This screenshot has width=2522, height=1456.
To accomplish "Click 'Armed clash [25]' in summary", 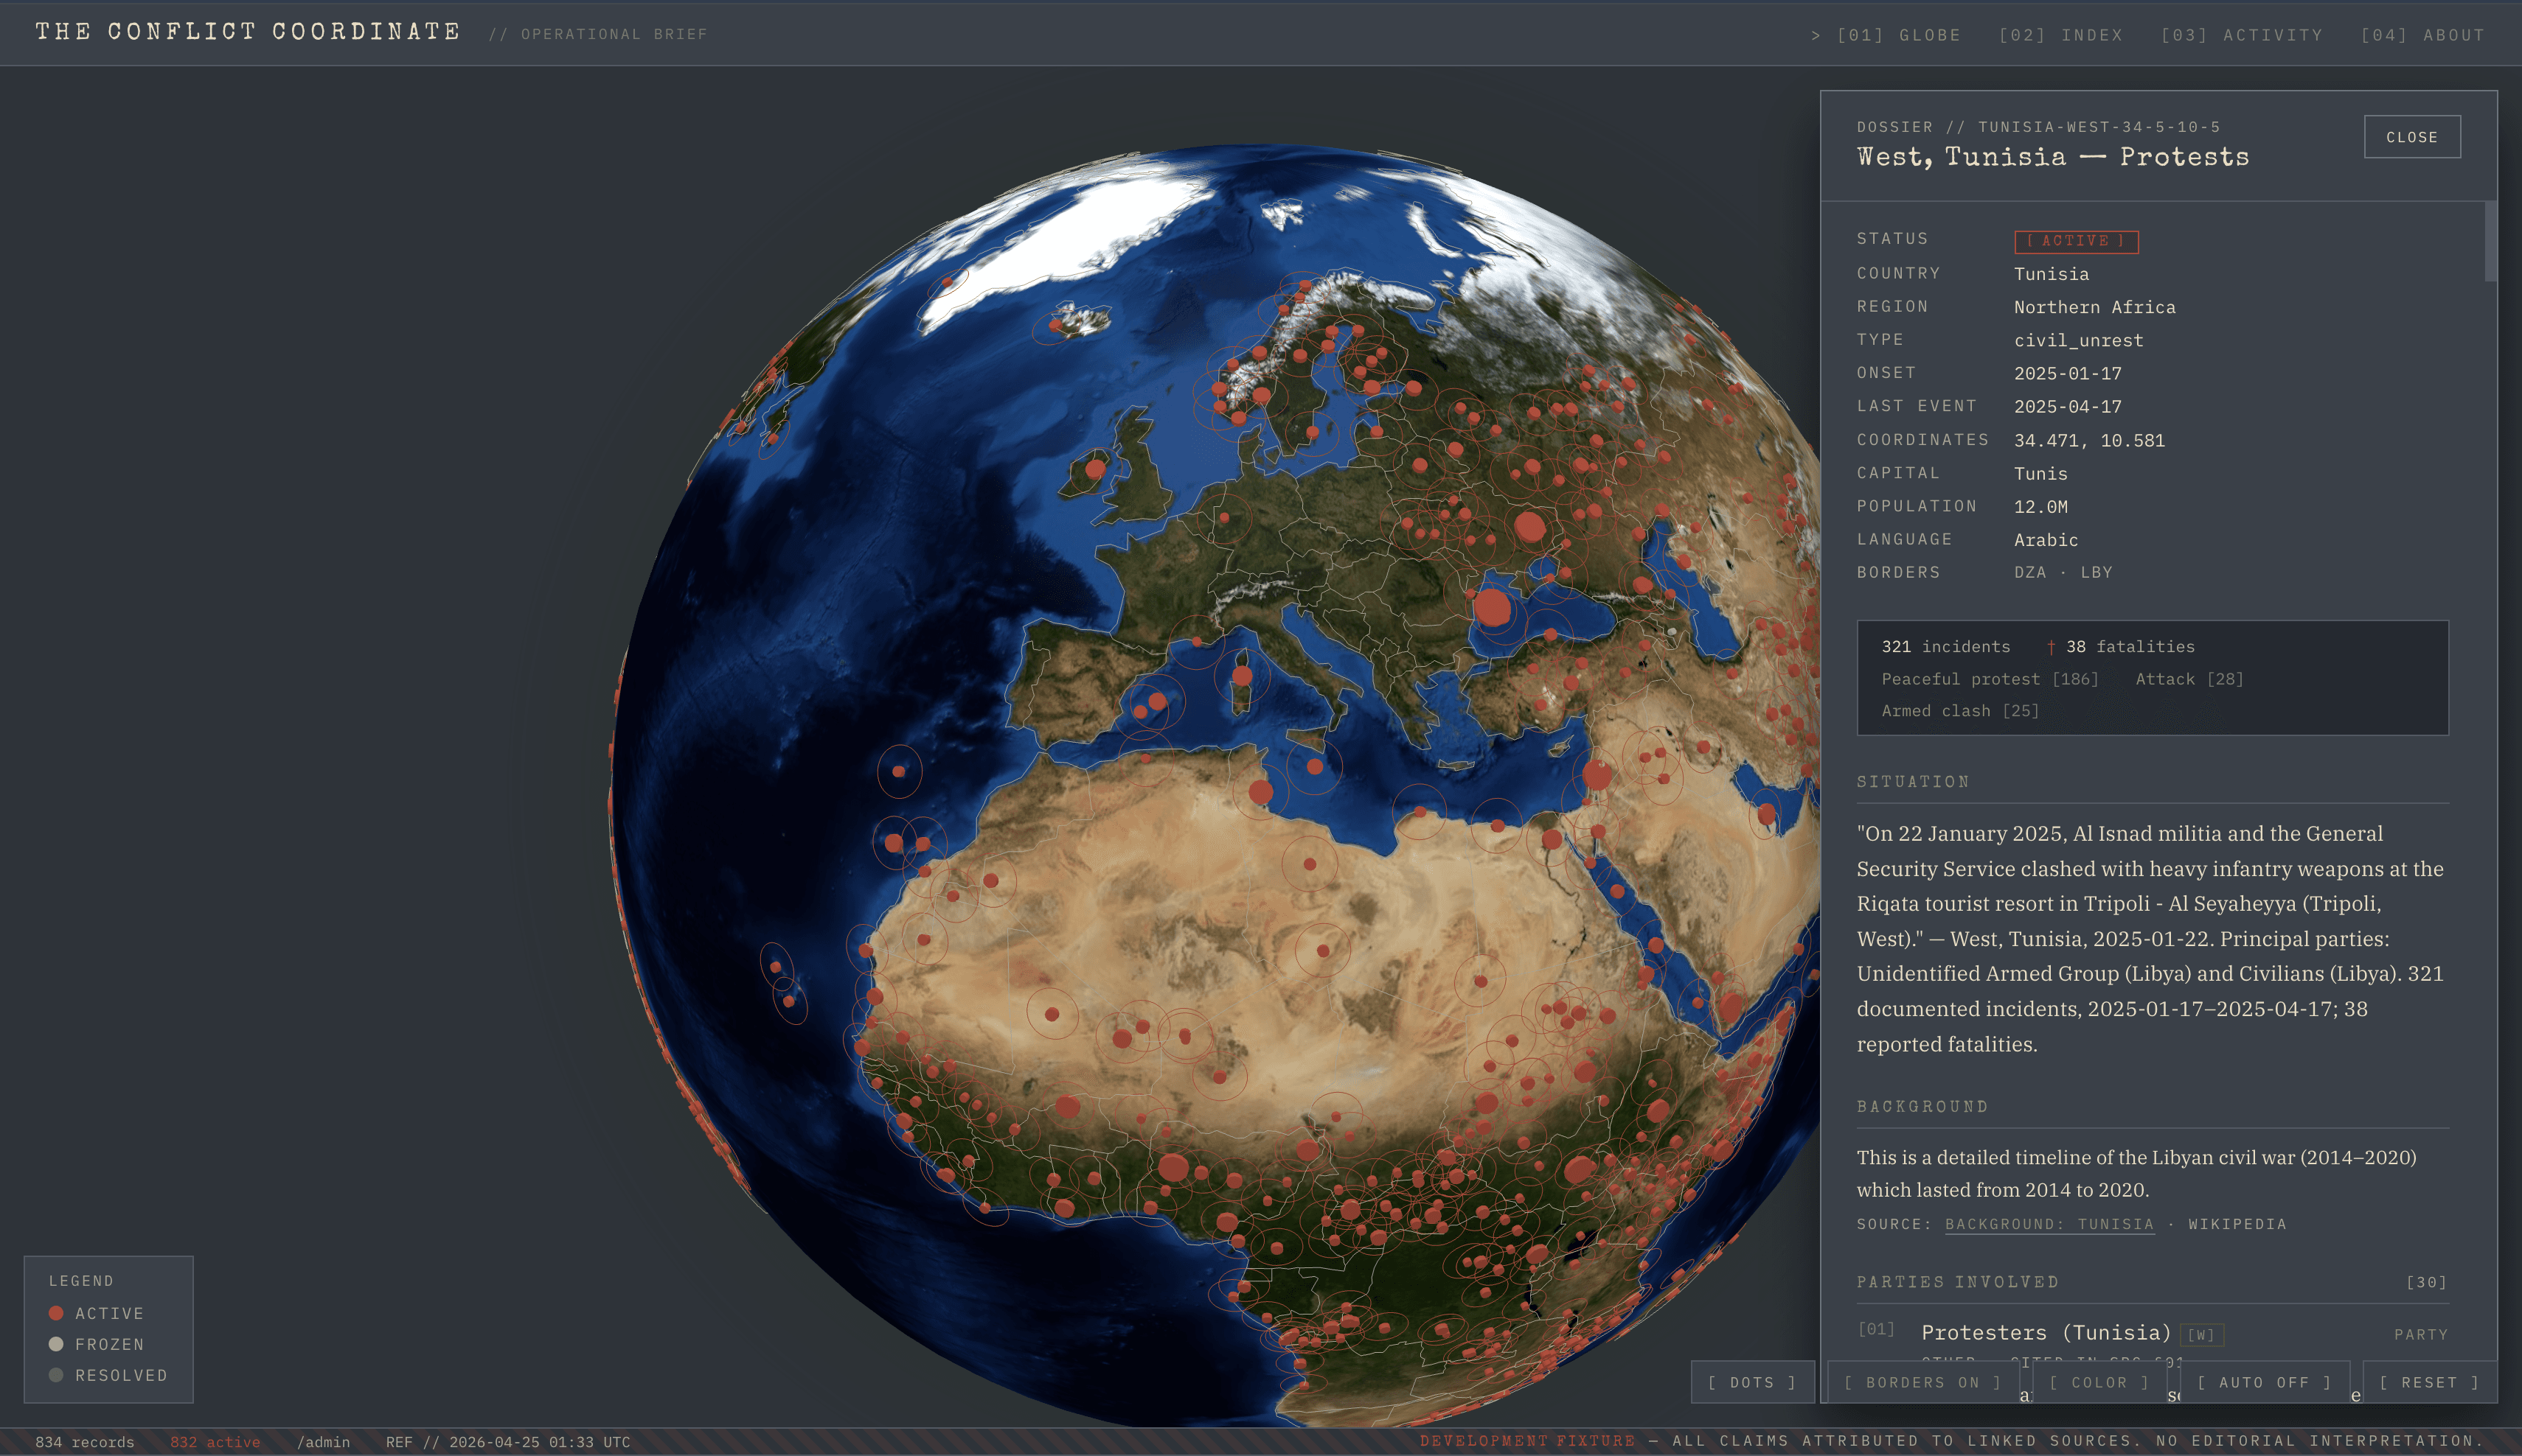I will click(x=1959, y=711).
